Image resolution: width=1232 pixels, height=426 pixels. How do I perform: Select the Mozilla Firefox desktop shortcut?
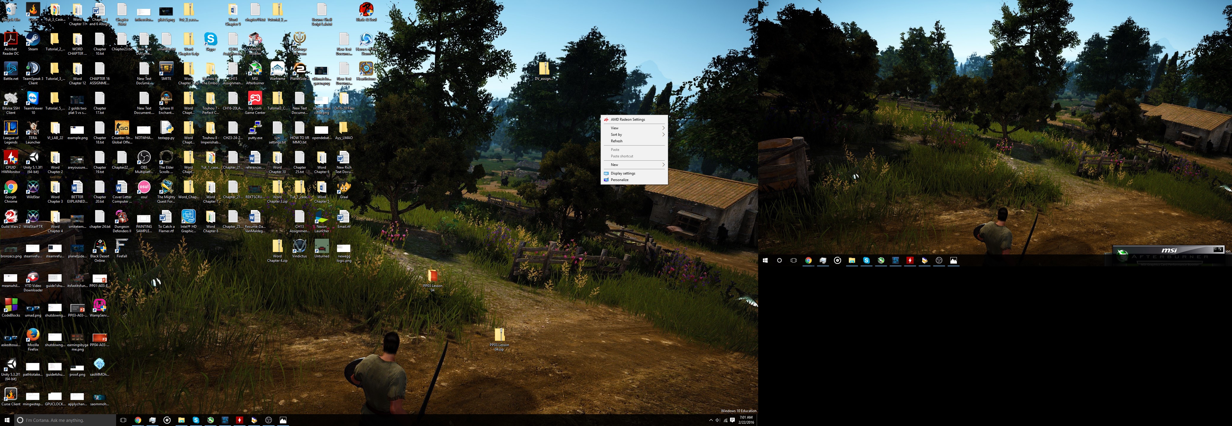click(33, 336)
